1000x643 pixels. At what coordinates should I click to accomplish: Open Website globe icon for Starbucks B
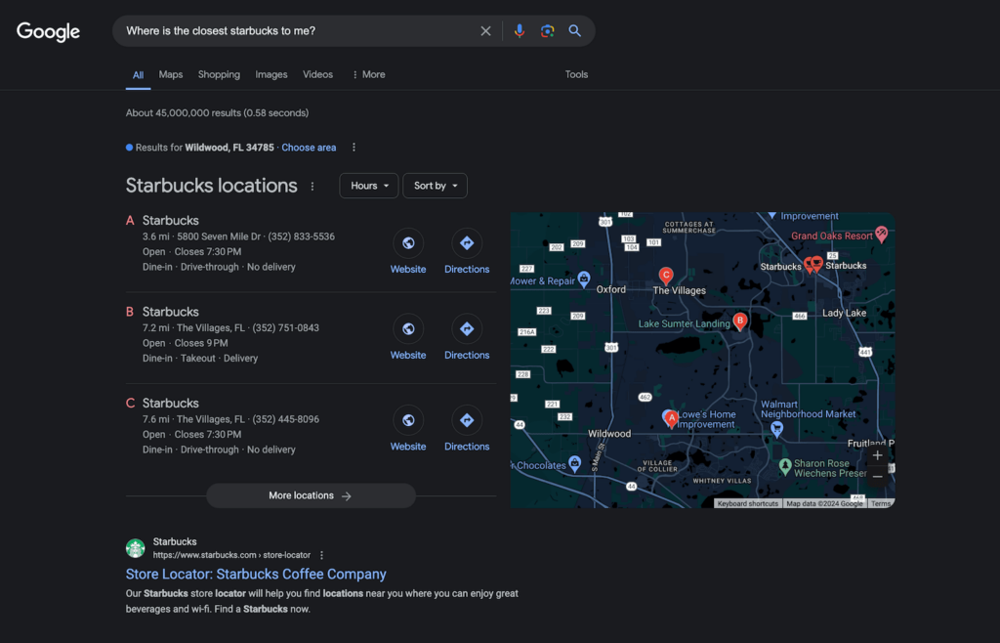point(408,328)
